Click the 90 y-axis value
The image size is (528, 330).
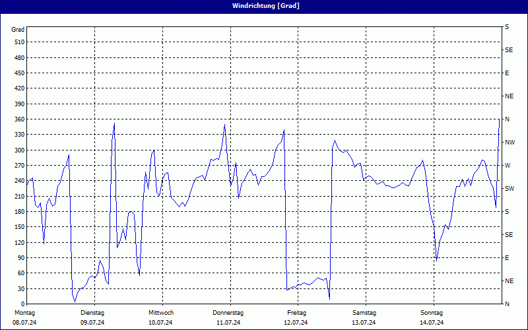pos(21,258)
